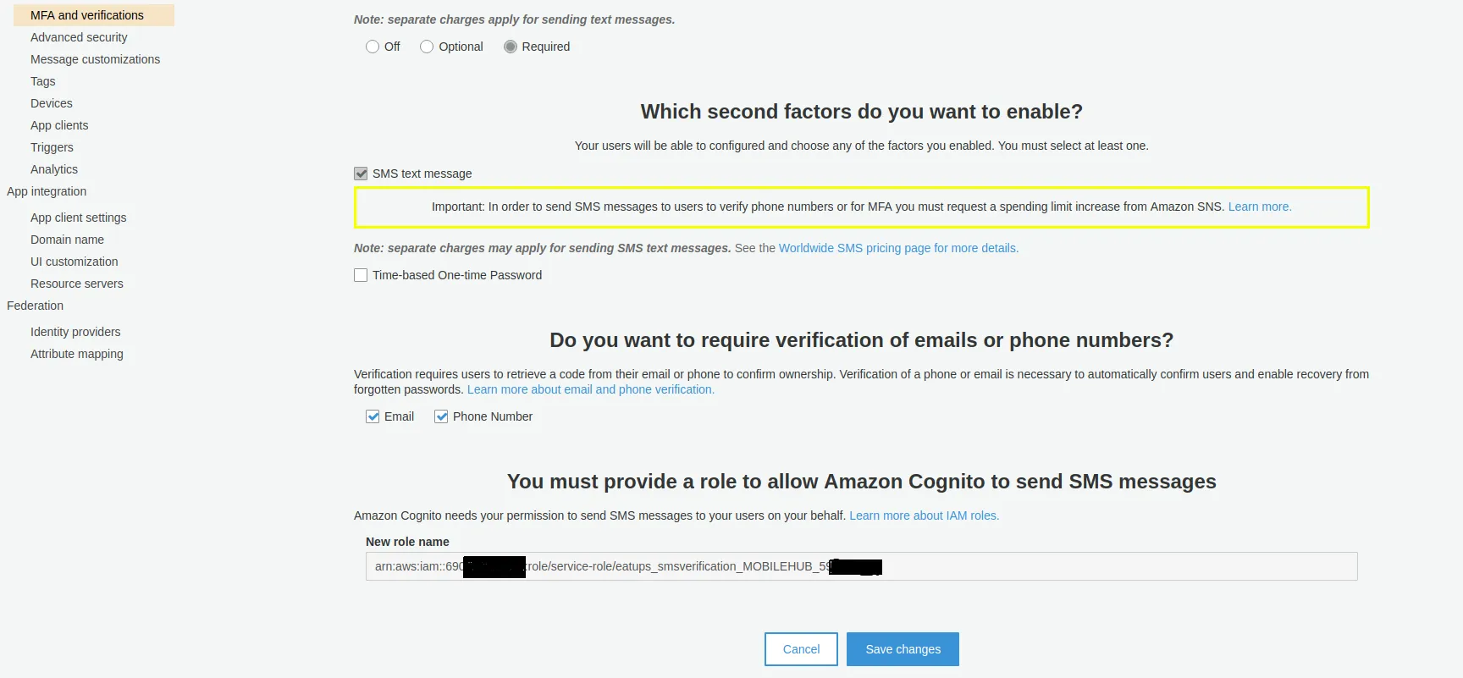
Task: Select Domain name in App integration
Action: tap(67, 240)
